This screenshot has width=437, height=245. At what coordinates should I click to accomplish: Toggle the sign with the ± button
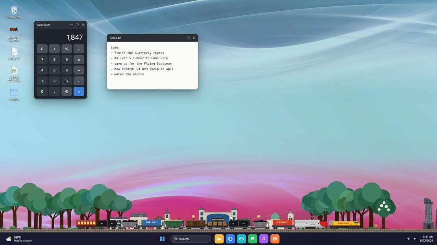coord(54,49)
